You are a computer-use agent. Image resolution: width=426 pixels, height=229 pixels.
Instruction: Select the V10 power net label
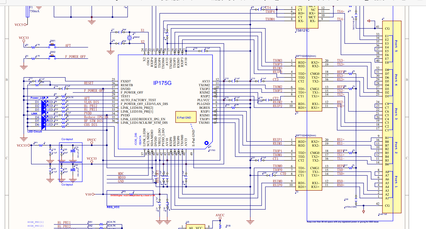click(x=88, y=194)
